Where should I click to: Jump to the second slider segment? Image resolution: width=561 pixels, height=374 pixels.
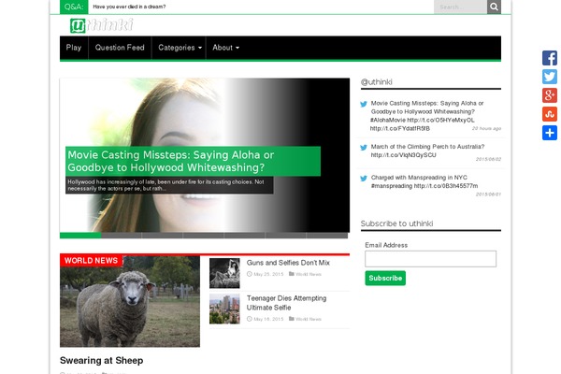122,236
